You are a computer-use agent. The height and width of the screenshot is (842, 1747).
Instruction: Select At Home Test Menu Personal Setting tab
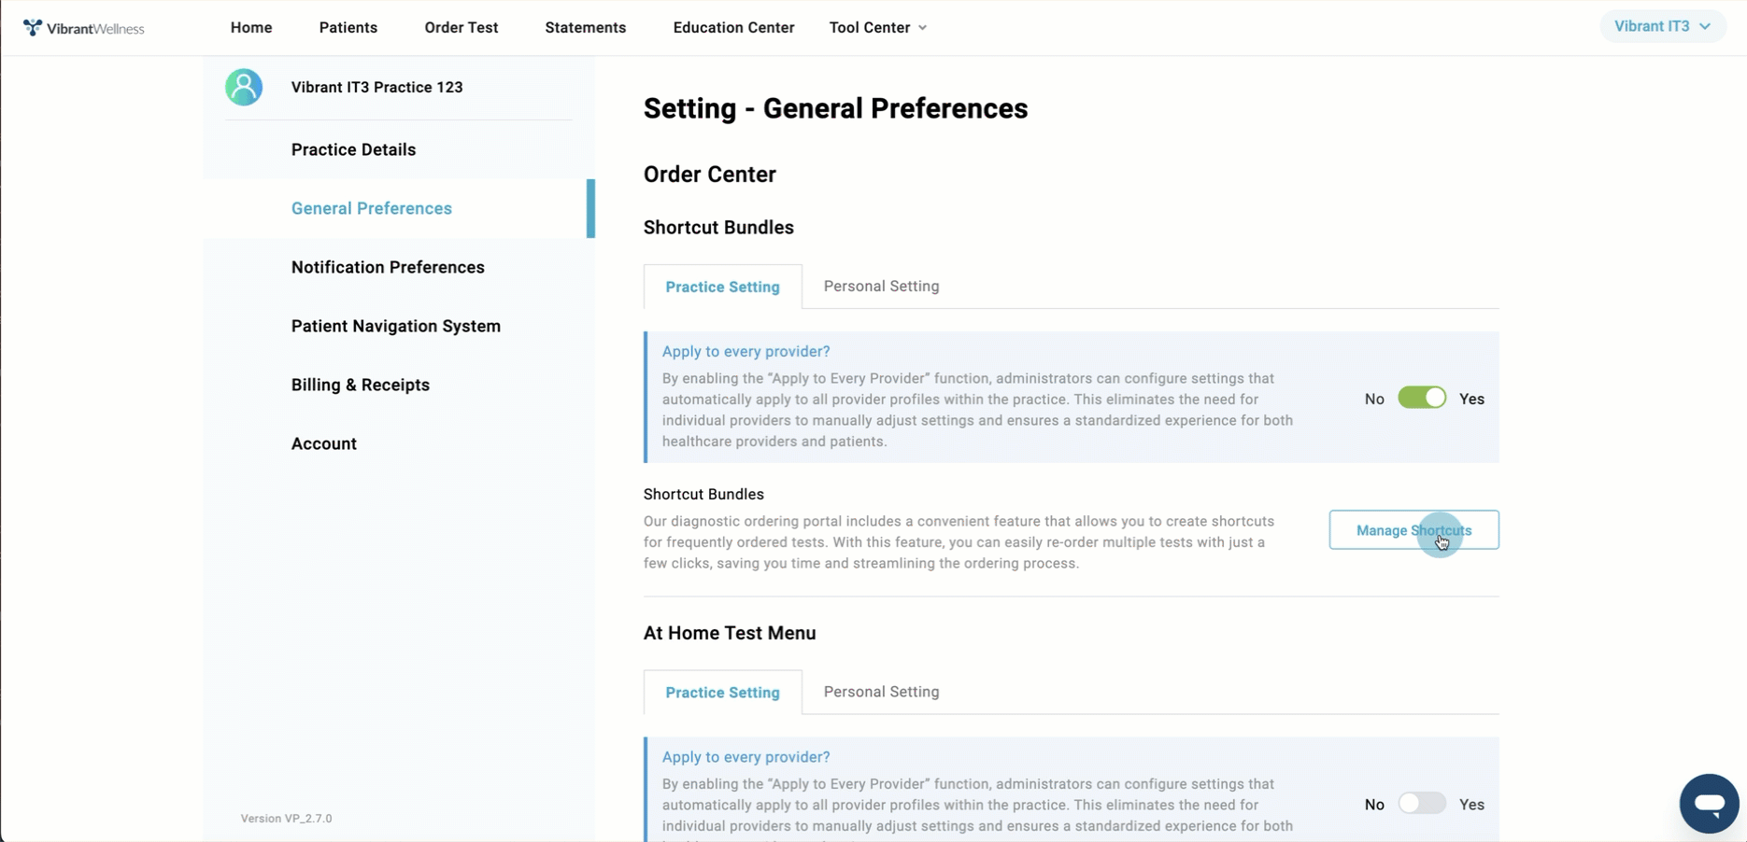pyautogui.click(x=881, y=692)
